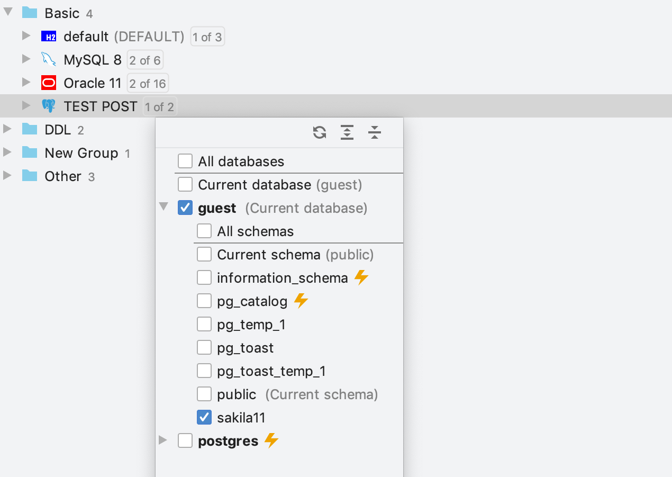Expand the postgres database node
672x477 pixels.
click(x=163, y=440)
